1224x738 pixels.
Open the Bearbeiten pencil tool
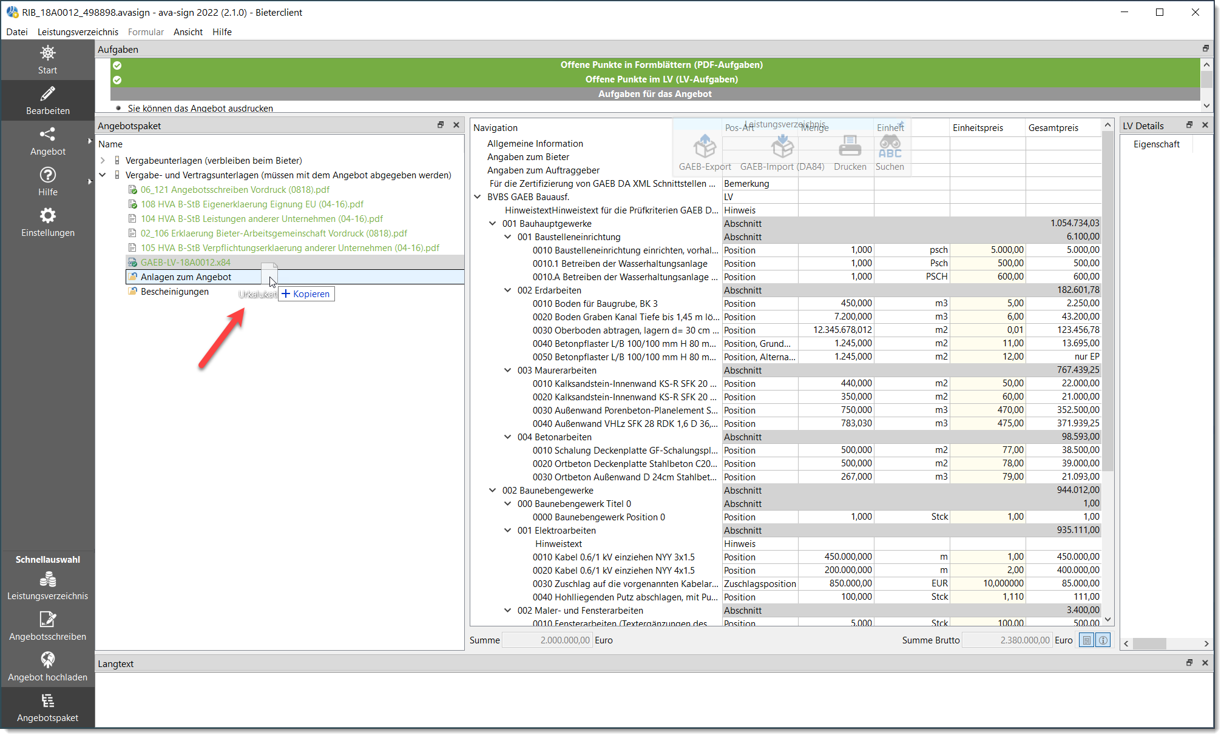[47, 94]
